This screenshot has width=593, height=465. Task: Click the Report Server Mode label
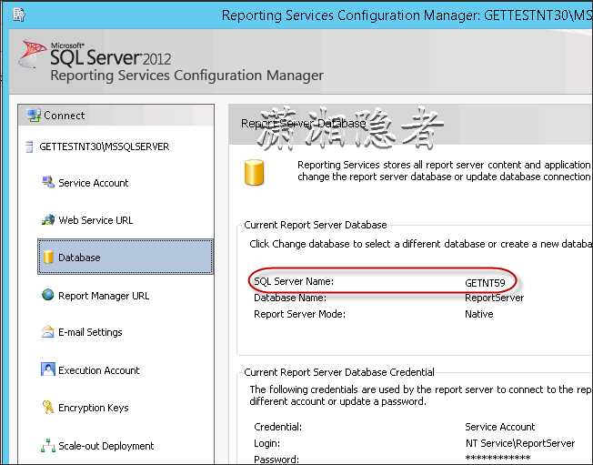click(299, 314)
